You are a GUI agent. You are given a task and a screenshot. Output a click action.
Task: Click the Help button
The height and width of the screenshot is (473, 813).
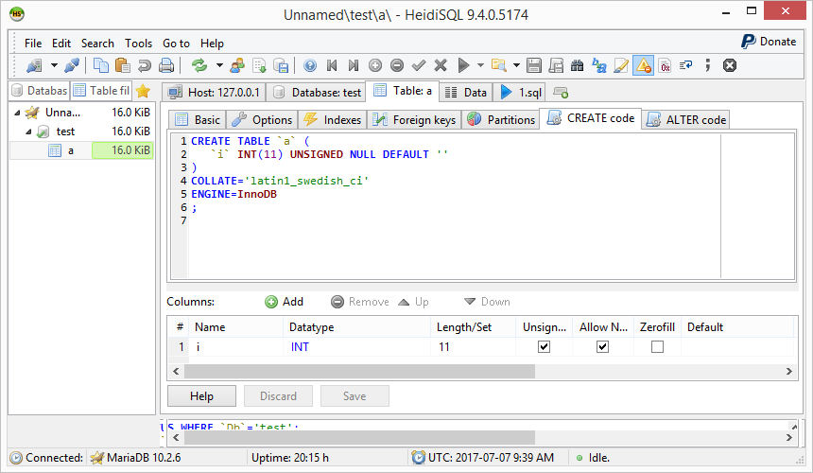(x=201, y=396)
